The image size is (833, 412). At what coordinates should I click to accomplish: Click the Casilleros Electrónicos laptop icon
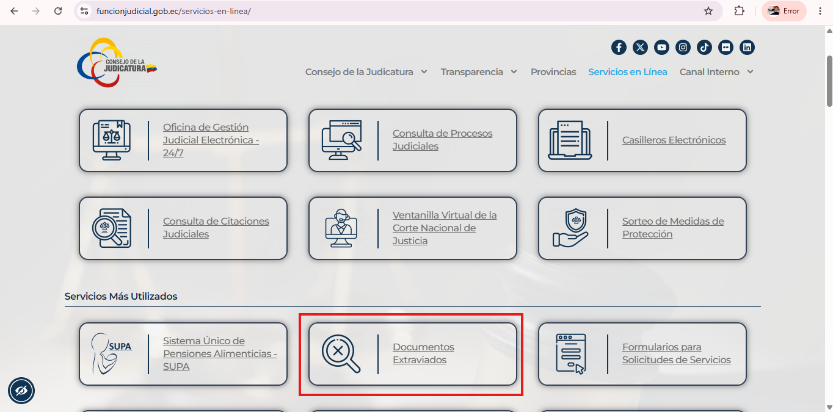(570, 140)
